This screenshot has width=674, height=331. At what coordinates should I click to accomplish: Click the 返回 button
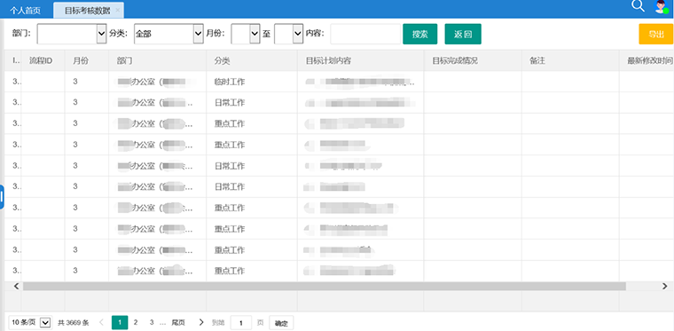(x=463, y=34)
